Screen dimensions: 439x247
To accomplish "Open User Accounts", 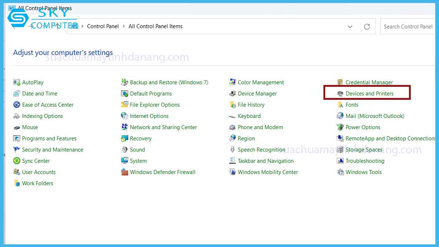I will (x=38, y=172).
